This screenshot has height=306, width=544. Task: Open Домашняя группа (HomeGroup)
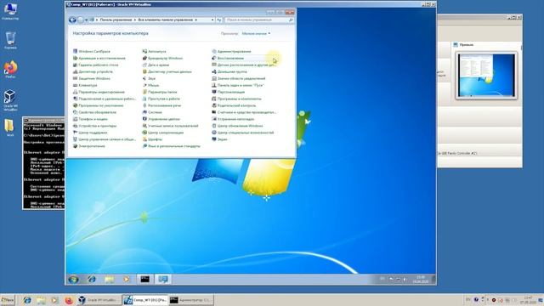click(229, 71)
